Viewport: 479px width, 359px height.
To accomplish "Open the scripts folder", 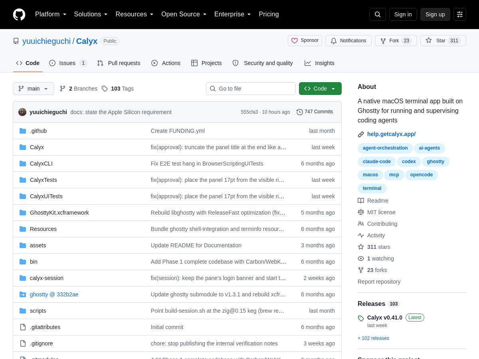I will [38, 311].
